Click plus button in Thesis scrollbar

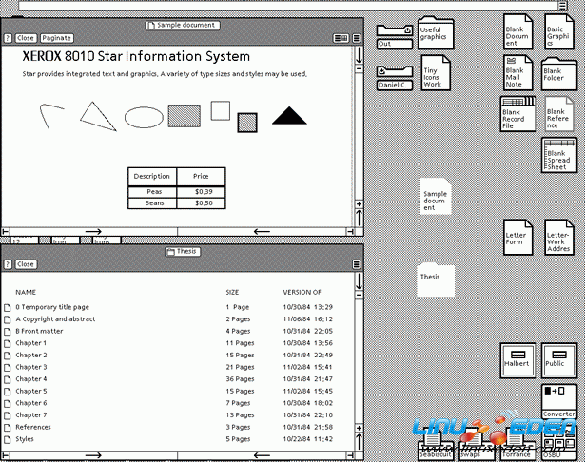(x=359, y=428)
